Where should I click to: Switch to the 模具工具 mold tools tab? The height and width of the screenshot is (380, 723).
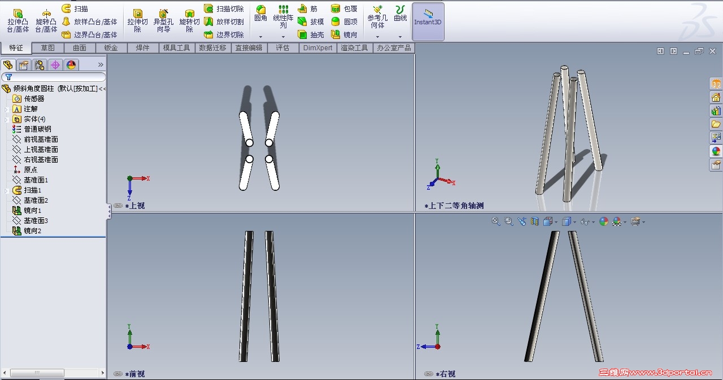177,48
